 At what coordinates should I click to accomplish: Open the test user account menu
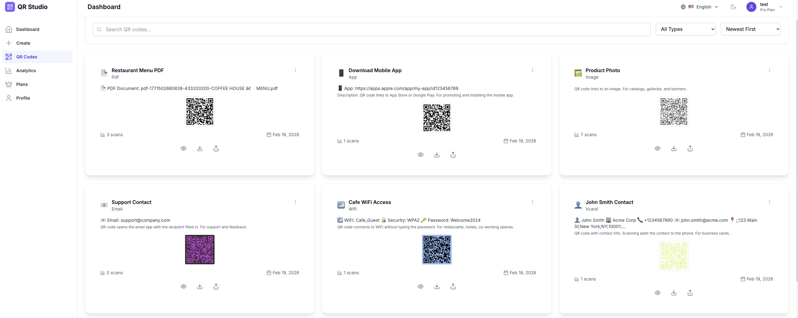765,7
